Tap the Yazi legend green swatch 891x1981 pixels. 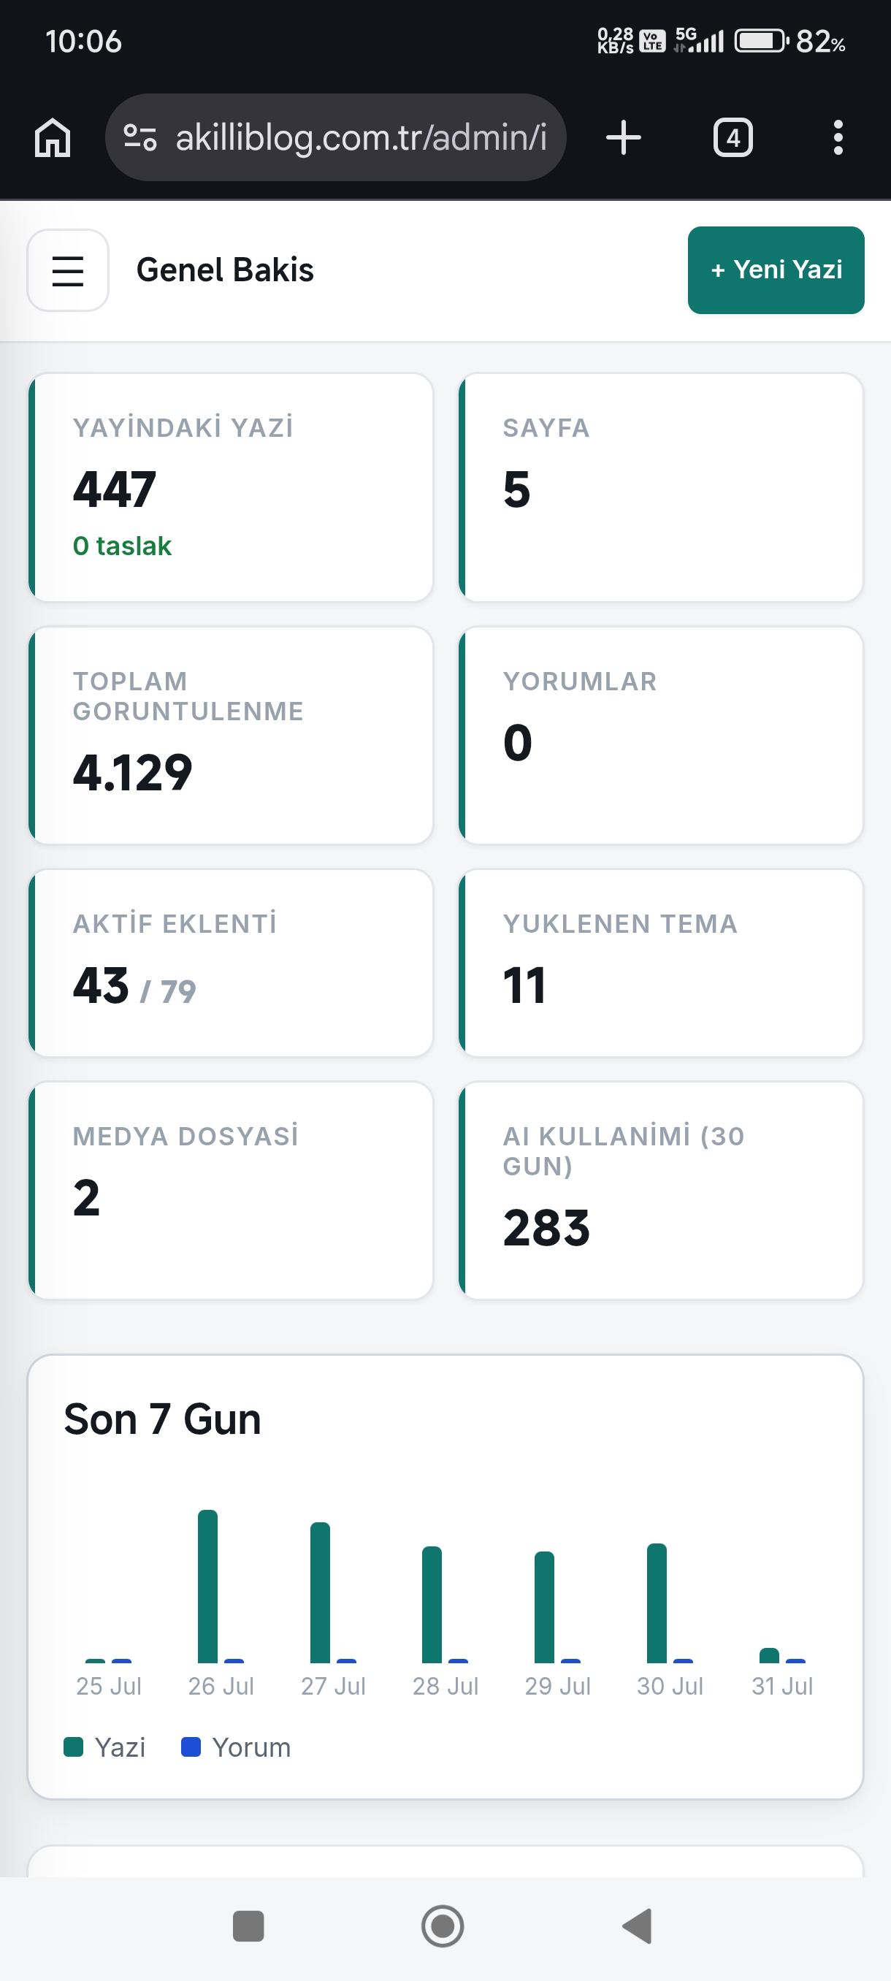[73, 1747]
